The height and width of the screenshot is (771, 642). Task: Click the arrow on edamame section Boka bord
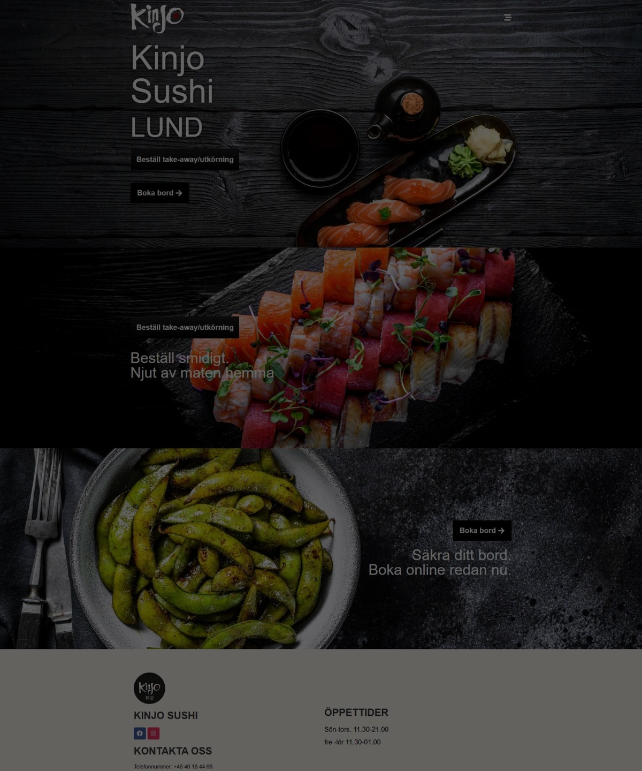pos(501,531)
